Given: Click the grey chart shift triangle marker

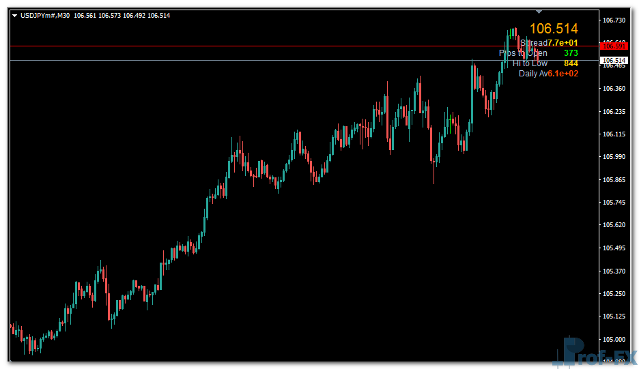Looking at the screenshot, I should pyautogui.click(x=539, y=12).
